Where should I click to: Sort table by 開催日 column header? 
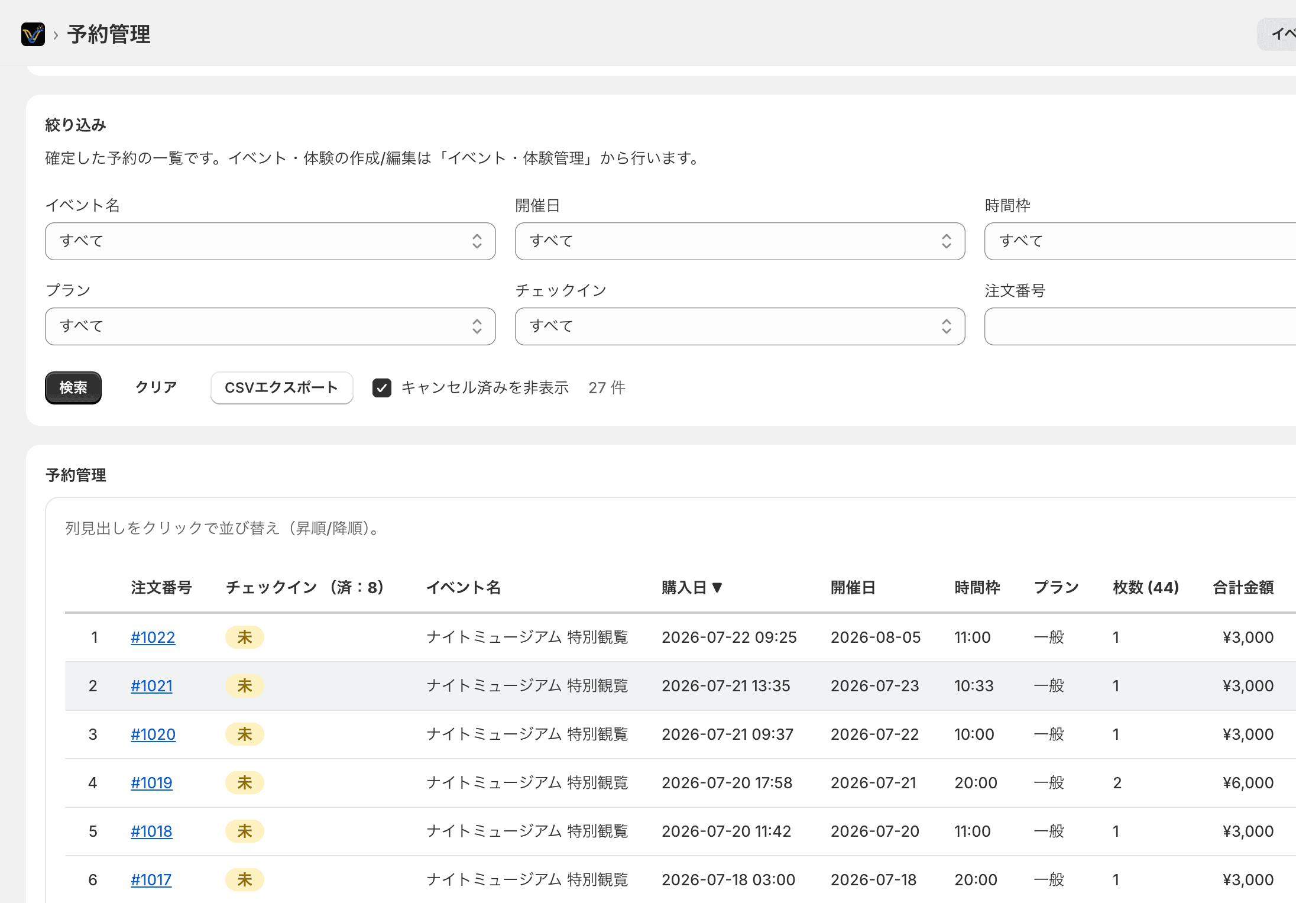(853, 588)
